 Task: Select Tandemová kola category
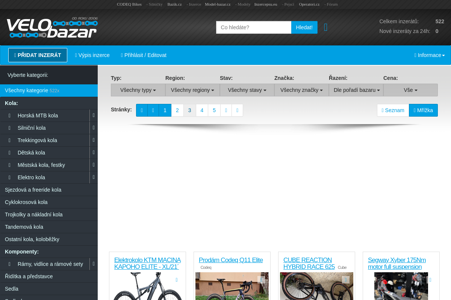tap(49, 227)
